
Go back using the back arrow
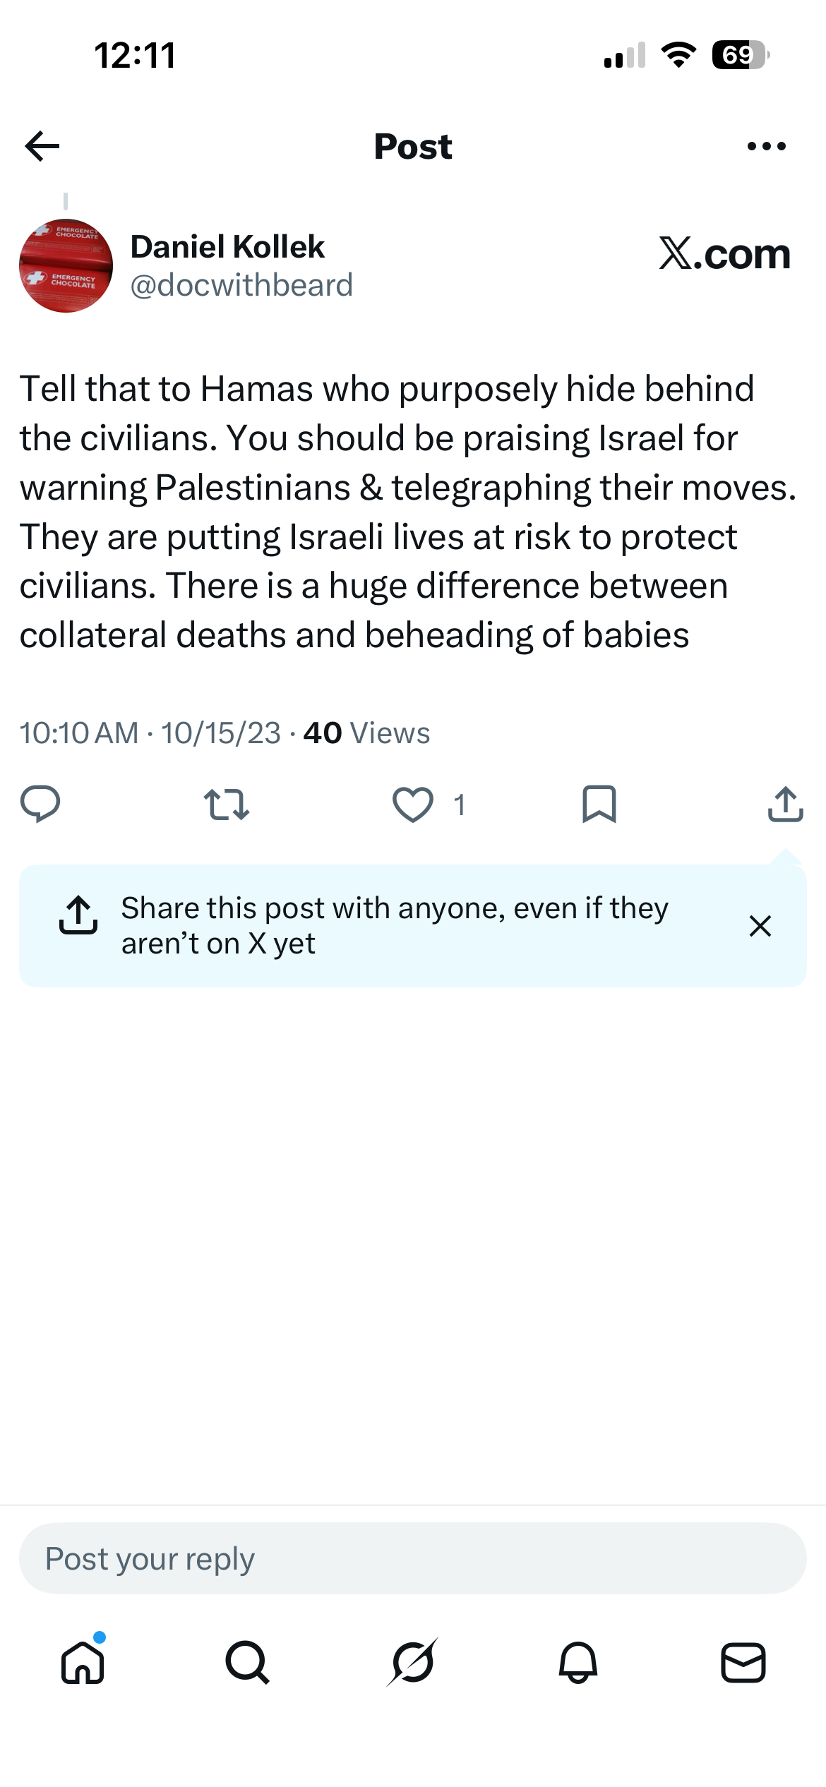(x=42, y=146)
